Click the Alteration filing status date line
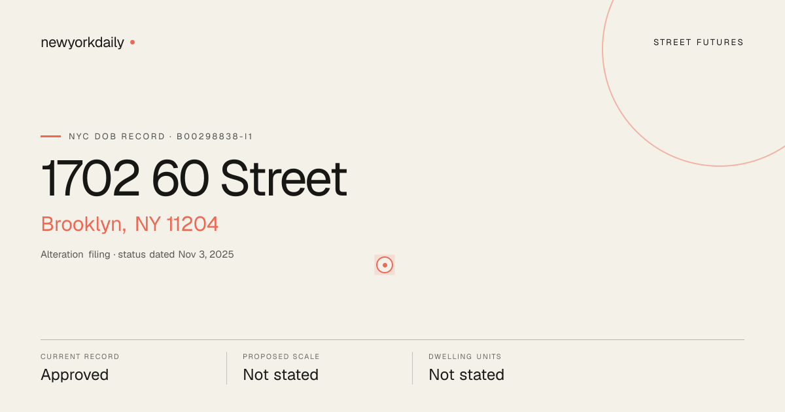 (x=137, y=254)
